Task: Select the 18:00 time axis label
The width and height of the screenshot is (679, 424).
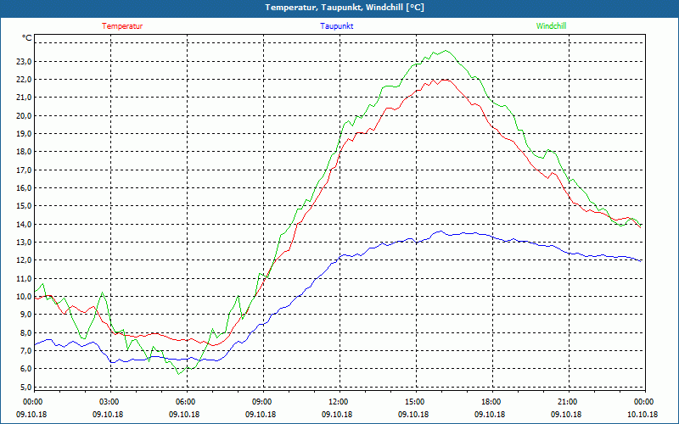Action: (491, 402)
